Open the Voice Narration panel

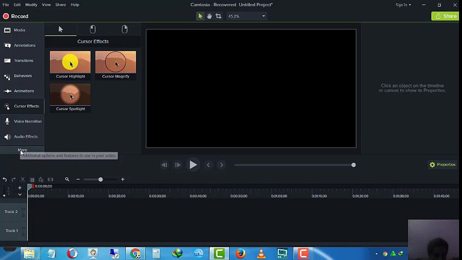22,121
